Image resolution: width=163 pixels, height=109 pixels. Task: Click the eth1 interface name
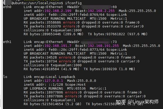[7, 42]
